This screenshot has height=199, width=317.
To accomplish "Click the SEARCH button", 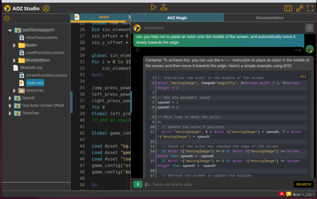I will click(x=304, y=184).
